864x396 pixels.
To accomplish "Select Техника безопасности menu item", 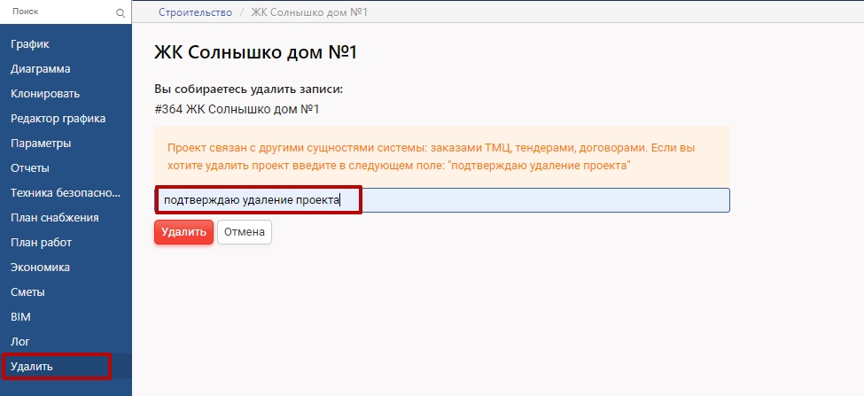I will (x=64, y=193).
